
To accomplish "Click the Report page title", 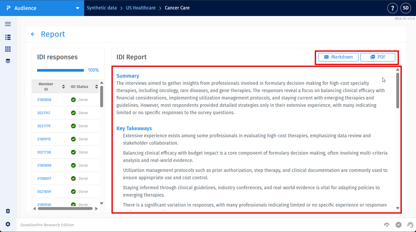I will click(x=53, y=34).
